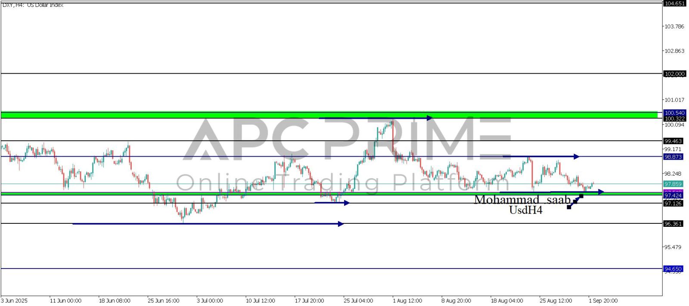The height and width of the screenshot is (306, 689).
Task: Click the 1 Aug 12:00 date marker
Action: coord(407,300)
